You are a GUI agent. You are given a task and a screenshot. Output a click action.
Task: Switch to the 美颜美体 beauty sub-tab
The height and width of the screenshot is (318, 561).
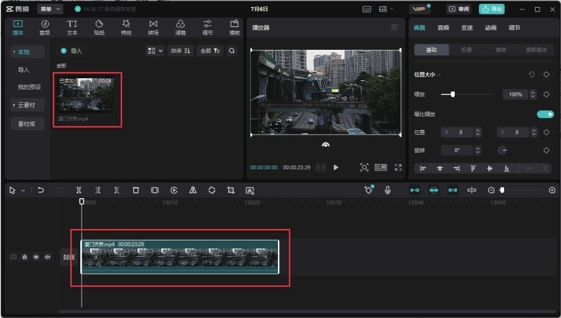point(536,50)
